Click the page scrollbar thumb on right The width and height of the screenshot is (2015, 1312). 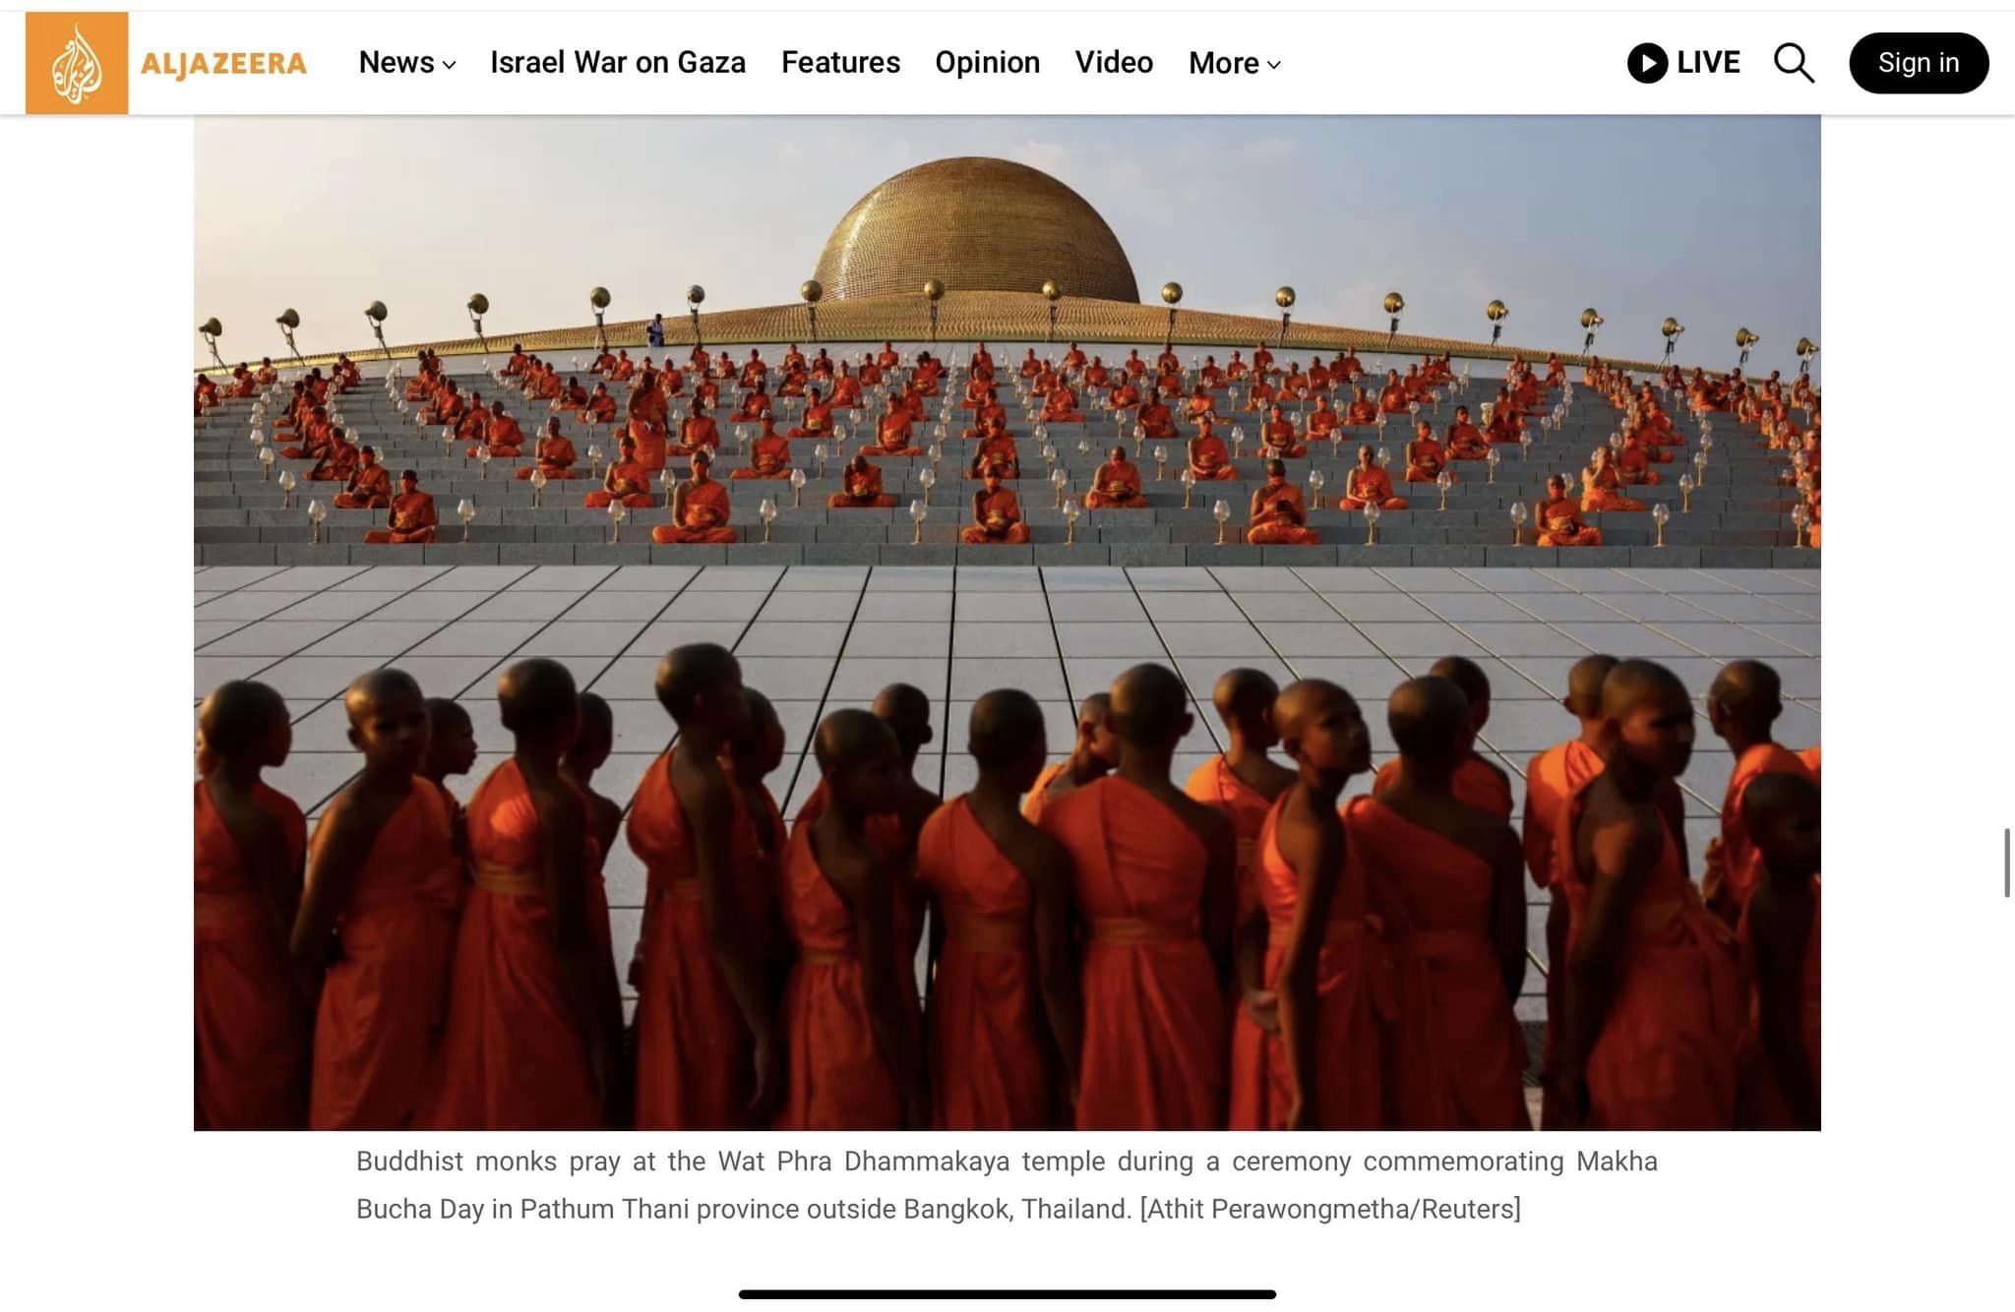(2007, 863)
